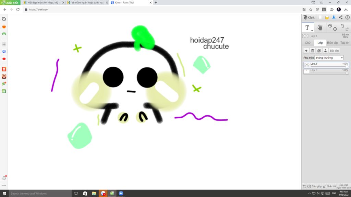The height and width of the screenshot is (197, 351).
Task: Open browser shield ad-block icon
Action: (x=317, y=10)
